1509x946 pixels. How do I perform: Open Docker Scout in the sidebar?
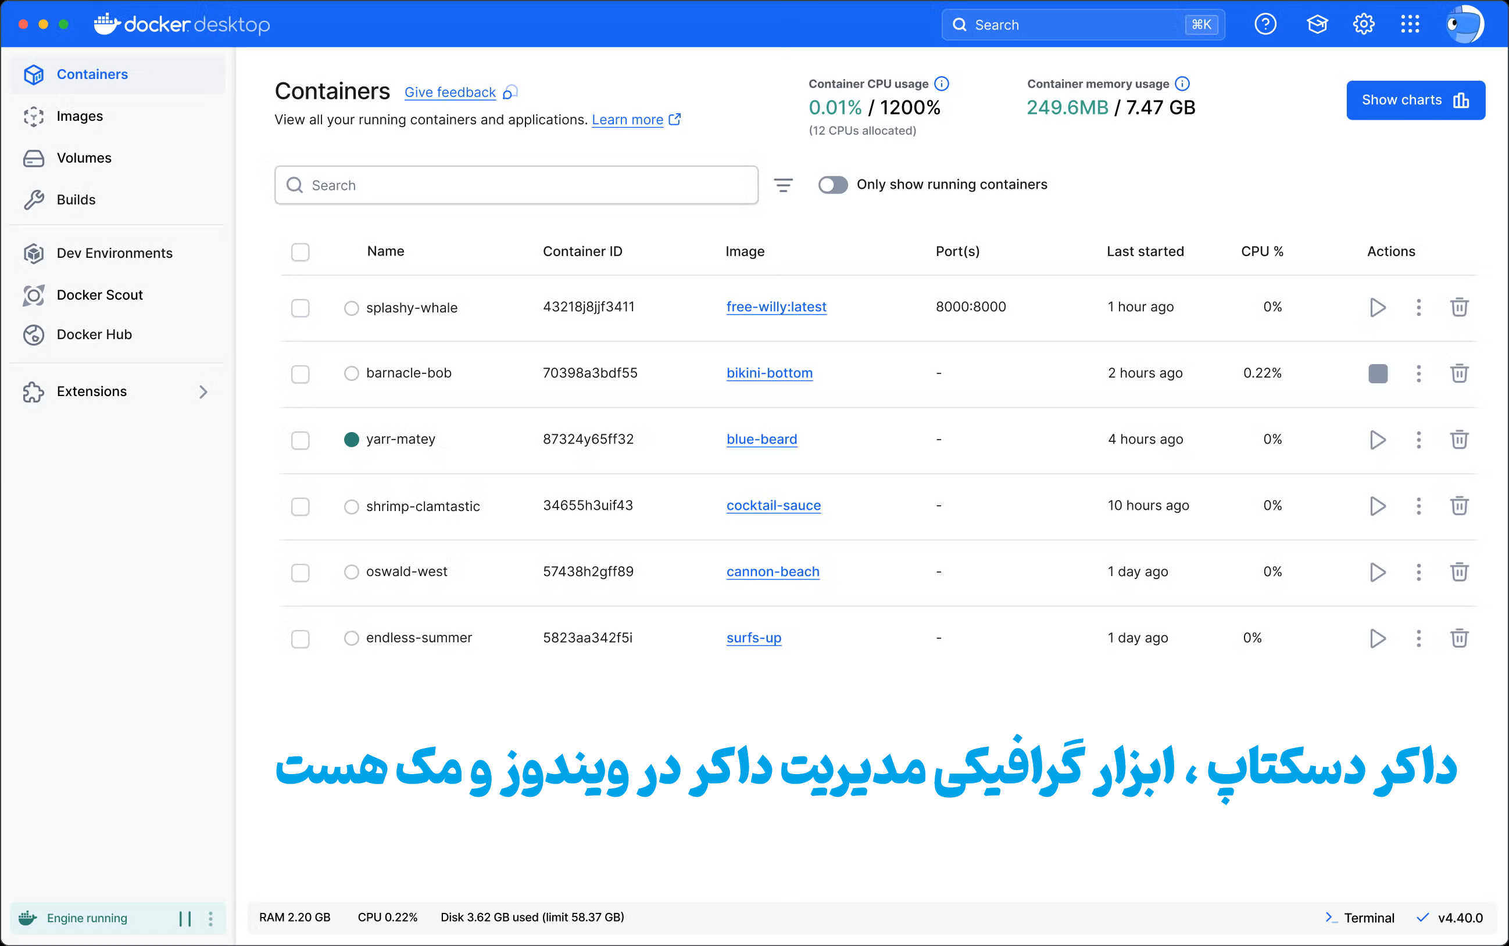[x=118, y=296]
